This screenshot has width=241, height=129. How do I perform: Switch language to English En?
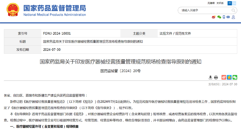pyautogui.click(x=234, y=3)
